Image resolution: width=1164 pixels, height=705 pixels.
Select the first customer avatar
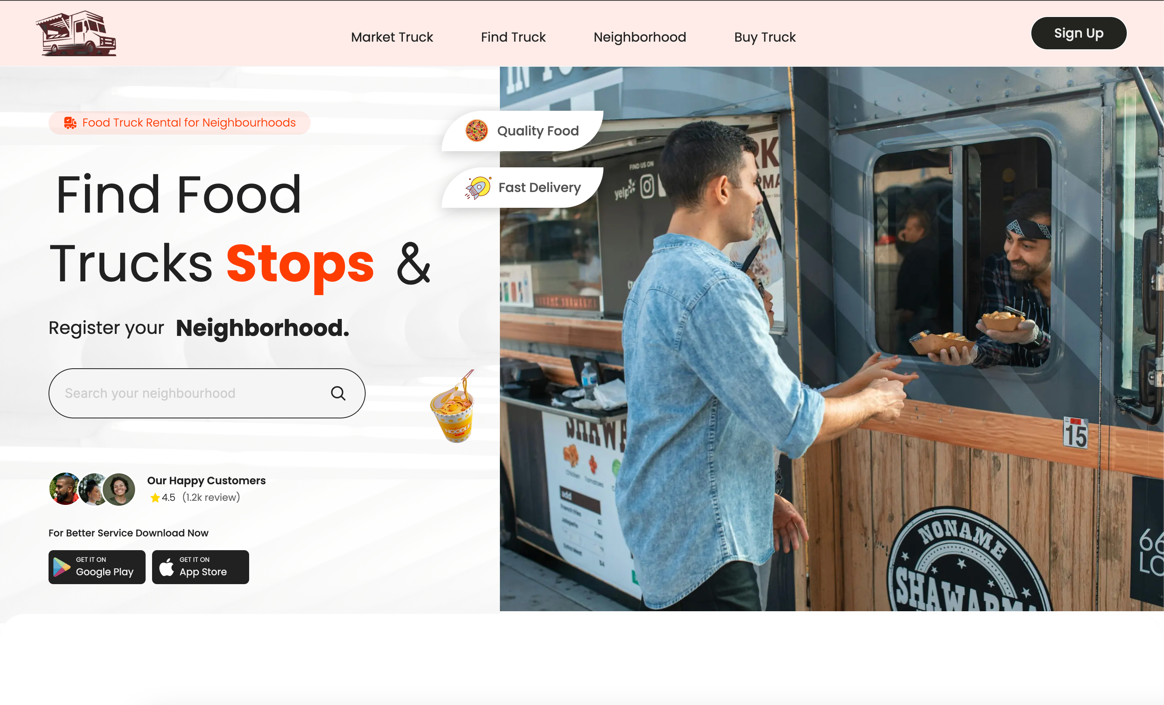point(65,489)
